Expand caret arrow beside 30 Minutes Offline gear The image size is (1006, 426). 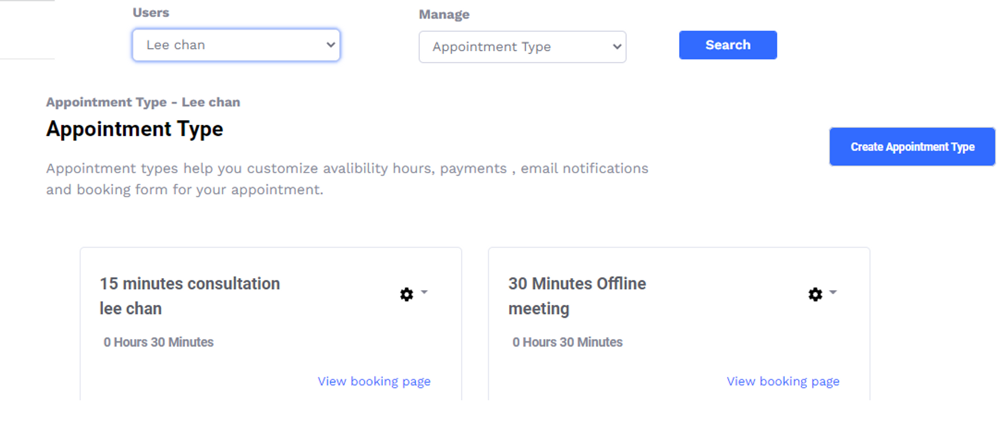click(833, 292)
